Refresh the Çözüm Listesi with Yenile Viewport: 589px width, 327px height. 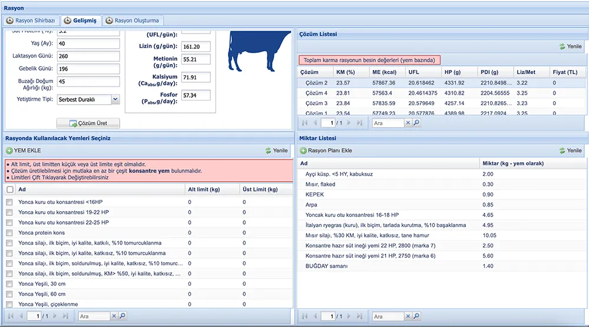[x=570, y=46]
